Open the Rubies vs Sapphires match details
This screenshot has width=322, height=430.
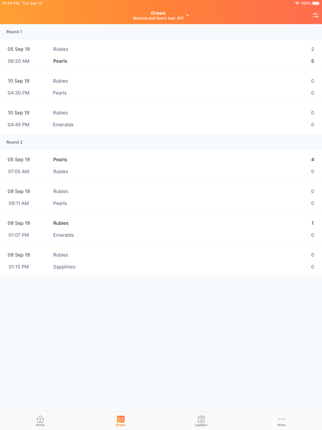[x=161, y=261]
